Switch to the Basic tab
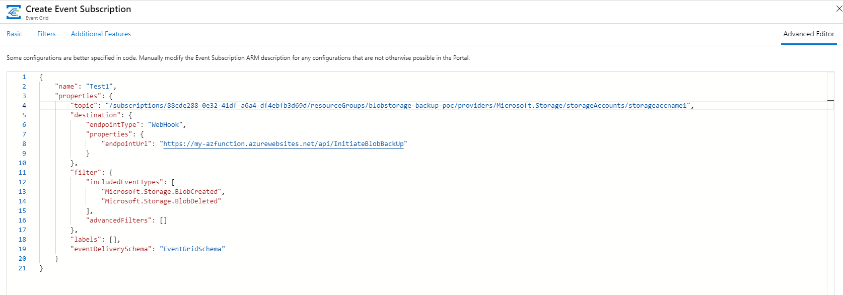The height and width of the screenshot is (295, 843). (15, 34)
